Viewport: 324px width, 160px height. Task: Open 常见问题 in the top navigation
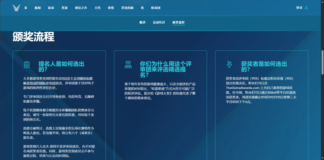[127, 8]
